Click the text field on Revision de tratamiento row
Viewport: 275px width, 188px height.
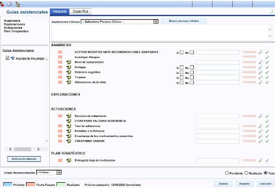217,116
